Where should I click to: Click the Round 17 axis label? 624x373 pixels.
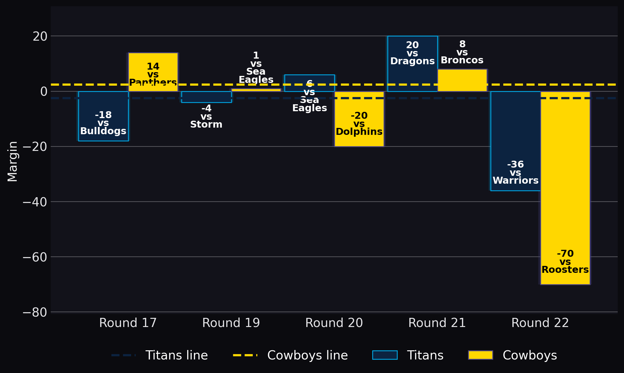[x=128, y=323]
